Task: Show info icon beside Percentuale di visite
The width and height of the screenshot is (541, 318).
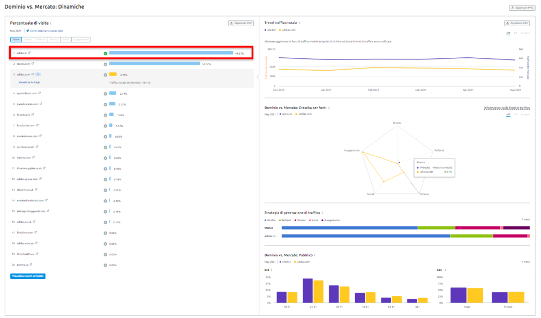Action: [x=51, y=23]
